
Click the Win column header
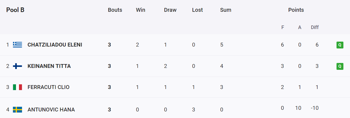coord(141,10)
